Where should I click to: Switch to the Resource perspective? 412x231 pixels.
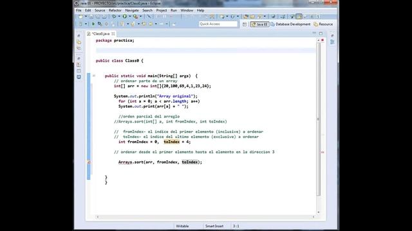click(x=323, y=24)
